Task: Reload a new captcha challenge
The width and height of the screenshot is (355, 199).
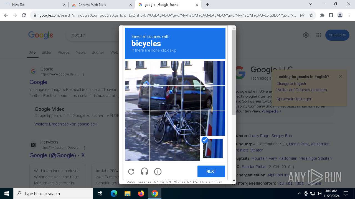Action: pos(131,172)
